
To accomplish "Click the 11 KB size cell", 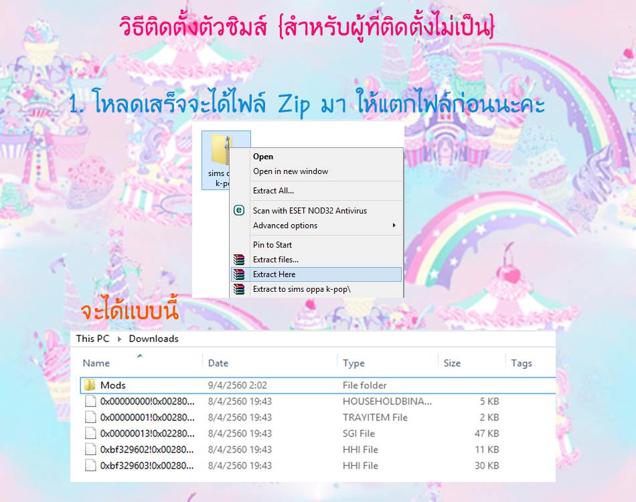I will pos(487,450).
